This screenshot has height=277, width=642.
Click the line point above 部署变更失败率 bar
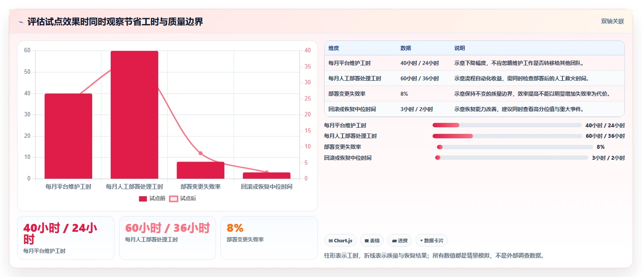pyautogui.click(x=201, y=153)
